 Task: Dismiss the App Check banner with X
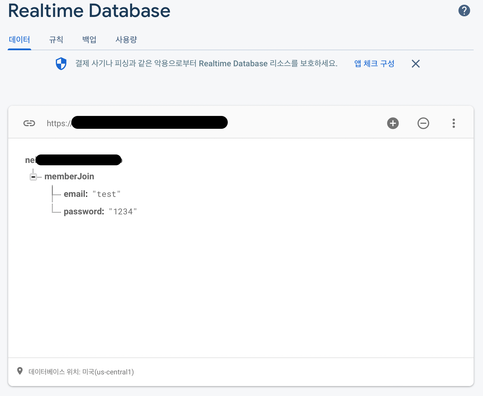[x=415, y=64]
